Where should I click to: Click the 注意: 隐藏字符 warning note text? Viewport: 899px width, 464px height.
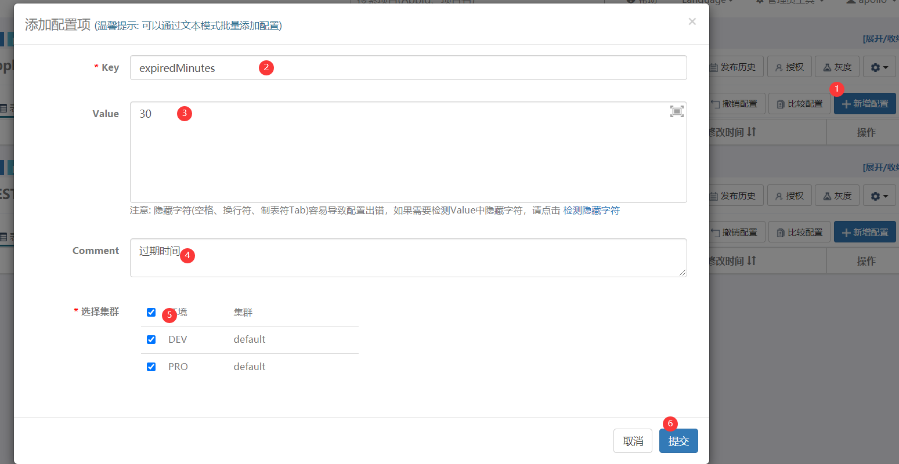coord(345,210)
